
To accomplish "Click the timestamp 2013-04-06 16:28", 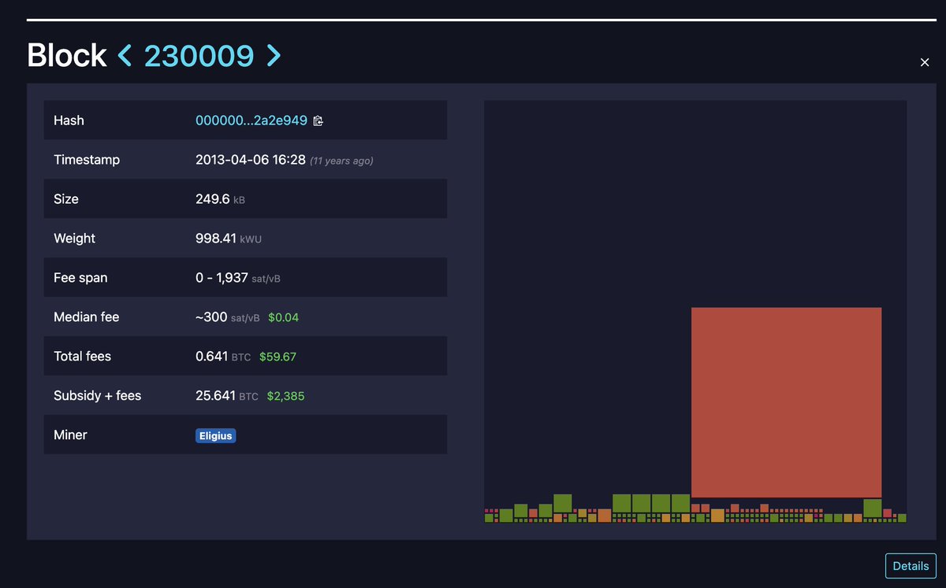I will click(250, 160).
